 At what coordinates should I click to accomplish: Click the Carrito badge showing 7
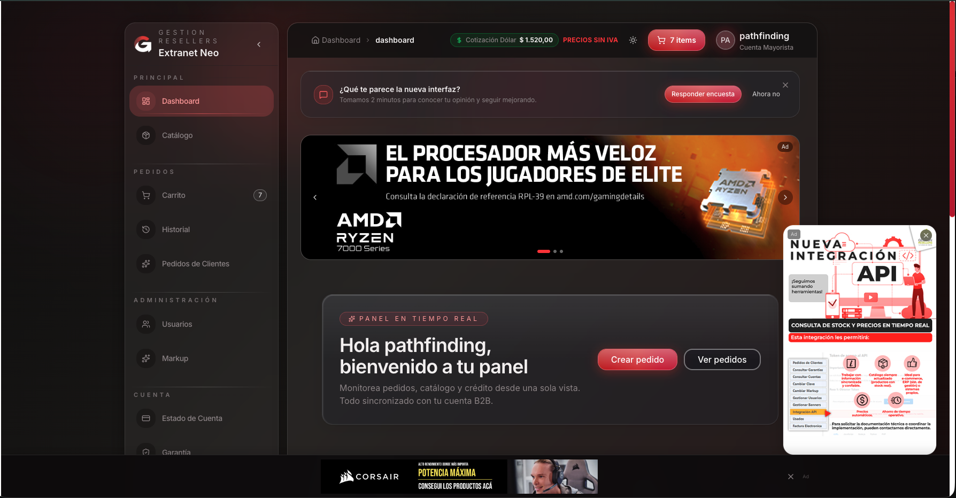pyautogui.click(x=260, y=195)
